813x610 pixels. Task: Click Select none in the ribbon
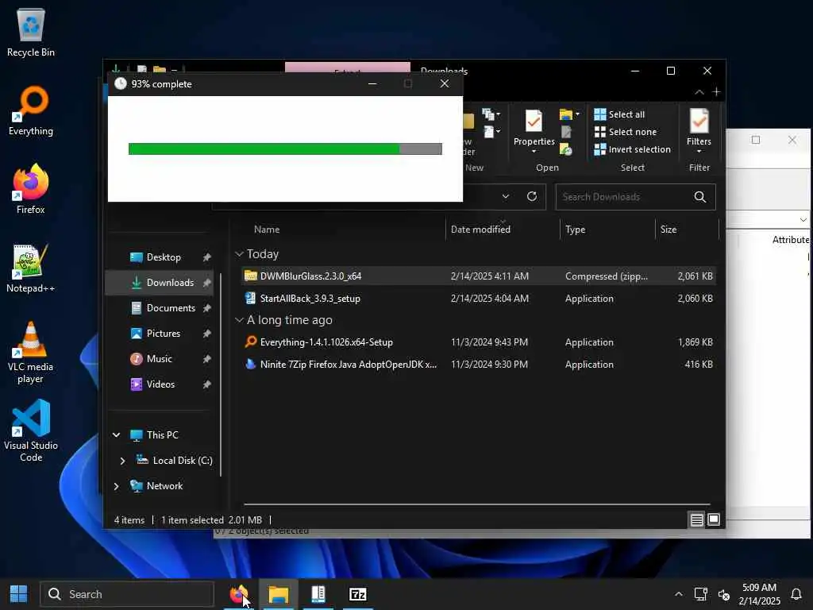click(626, 132)
